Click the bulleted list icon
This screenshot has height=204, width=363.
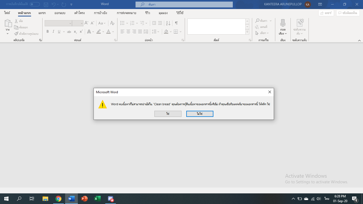point(123,23)
